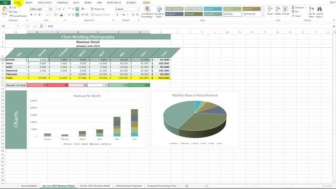
Task: Open Conditional Formatting menu
Action: click(x=147, y=12)
